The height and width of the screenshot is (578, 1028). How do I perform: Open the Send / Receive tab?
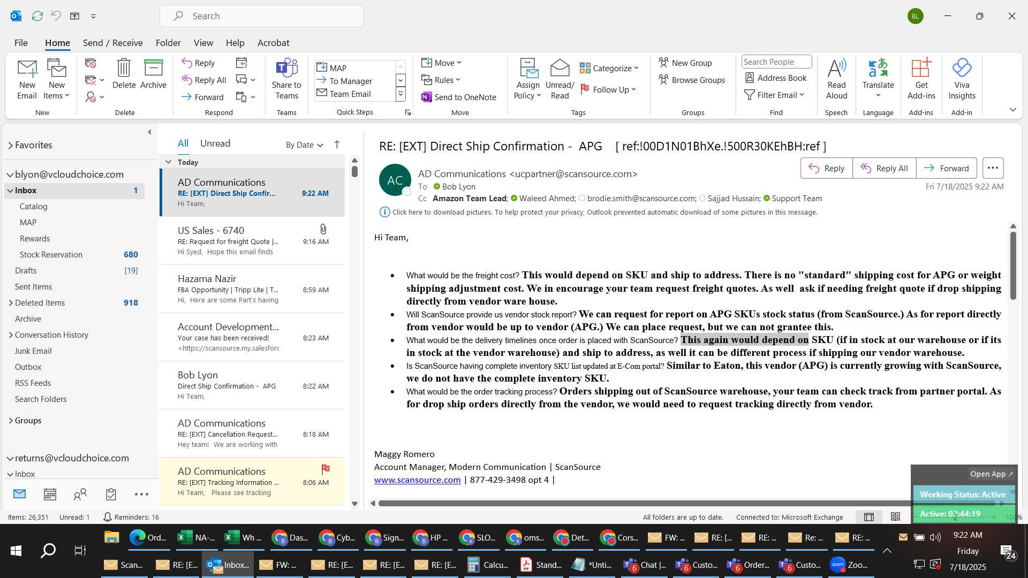(x=112, y=43)
